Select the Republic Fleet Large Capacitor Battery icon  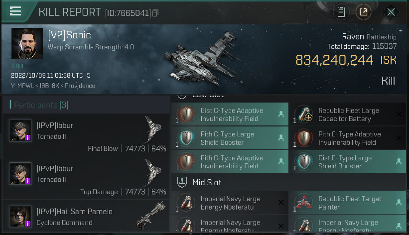coord(304,114)
